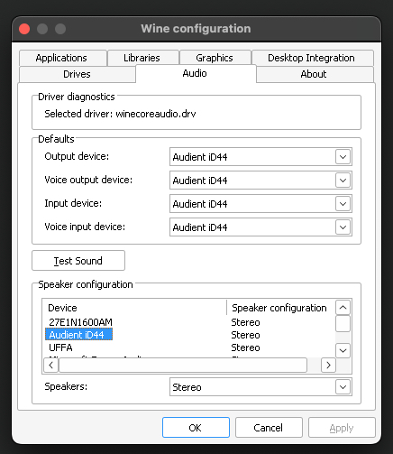Click the Stereo value for 27E1N1600AM
Viewport: 393px width, 454px height.
pyautogui.click(x=245, y=322)
